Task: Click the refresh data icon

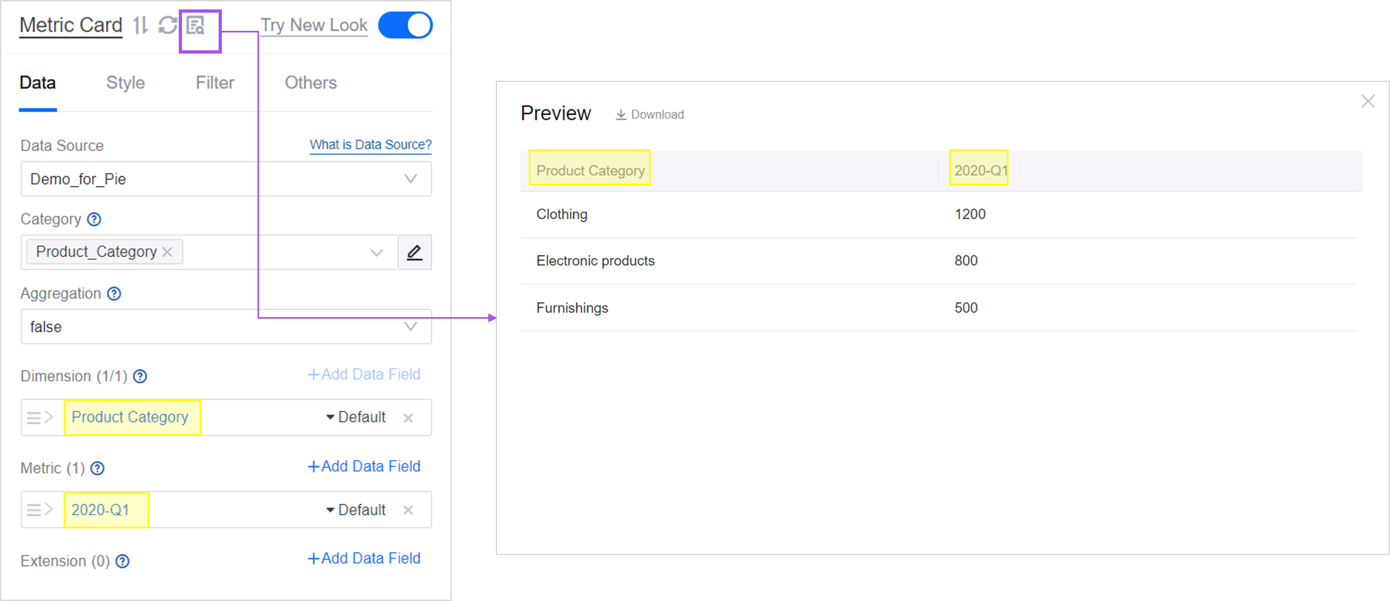Action: click(x=167, y=25)
